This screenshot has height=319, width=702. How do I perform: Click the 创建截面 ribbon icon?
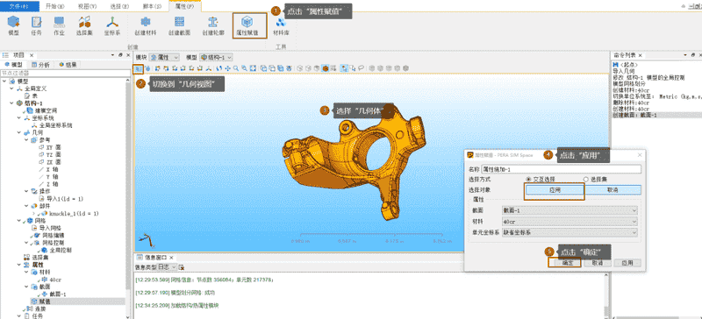(x=179, y=25)
